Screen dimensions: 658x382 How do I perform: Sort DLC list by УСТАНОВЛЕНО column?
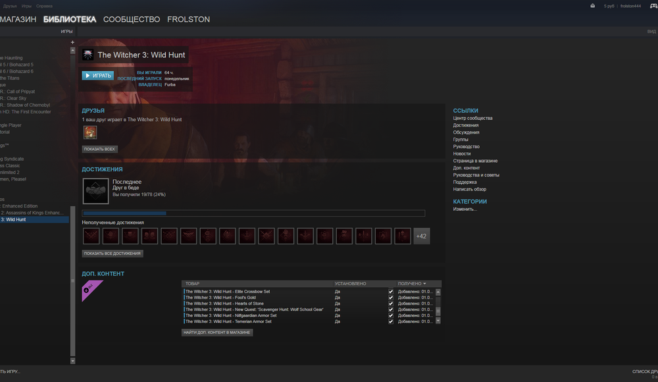click(351, 284)
